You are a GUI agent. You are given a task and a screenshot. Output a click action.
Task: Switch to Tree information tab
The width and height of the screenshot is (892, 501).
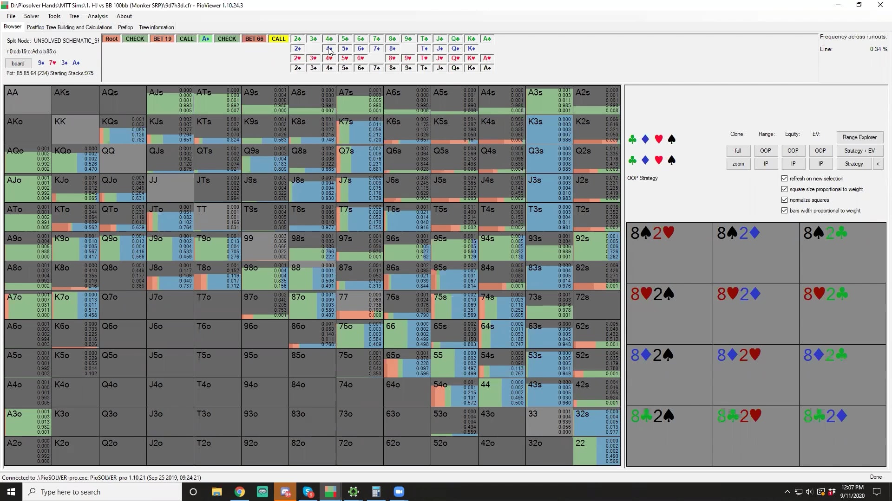click(x=156, y=27)
